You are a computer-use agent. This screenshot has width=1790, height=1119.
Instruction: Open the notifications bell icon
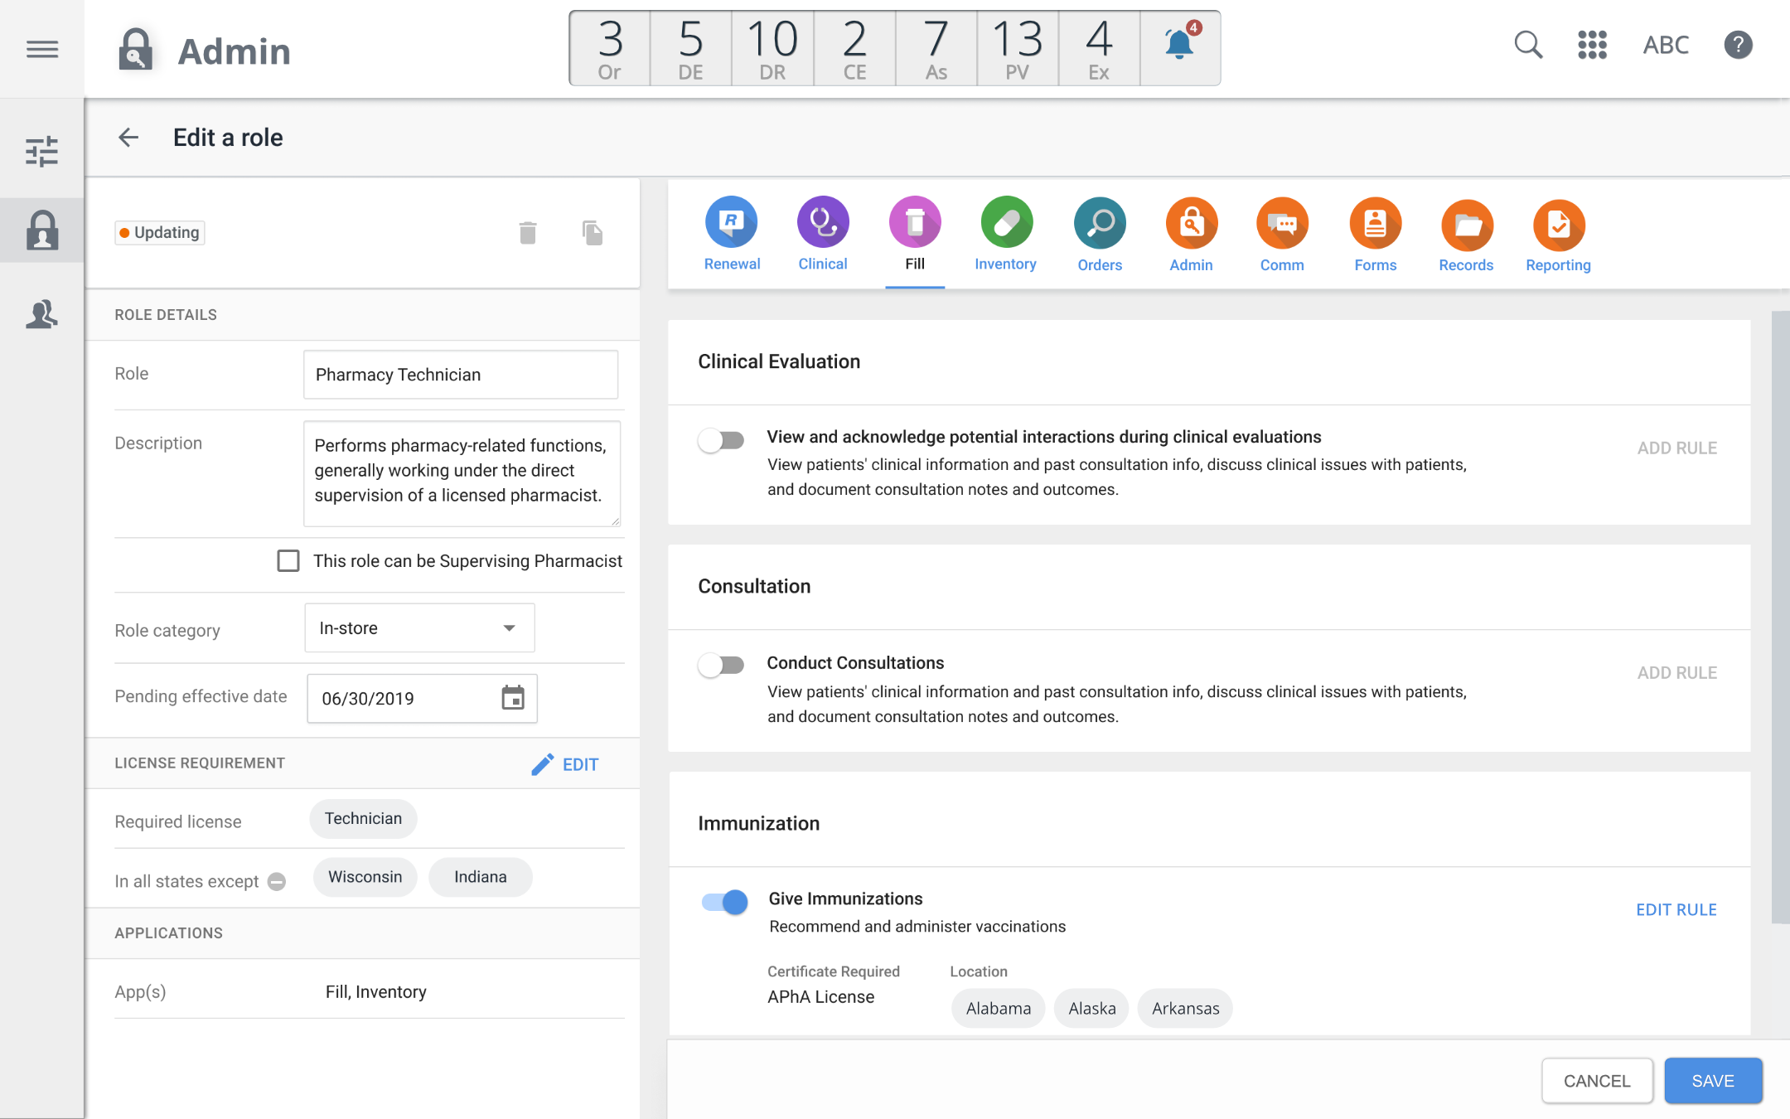pyautogui.click(x=1179, y=45)
